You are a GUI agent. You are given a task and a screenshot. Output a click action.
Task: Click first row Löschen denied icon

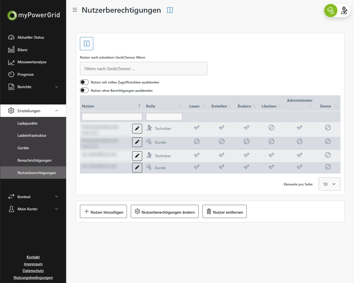click(x=271, y=127)
